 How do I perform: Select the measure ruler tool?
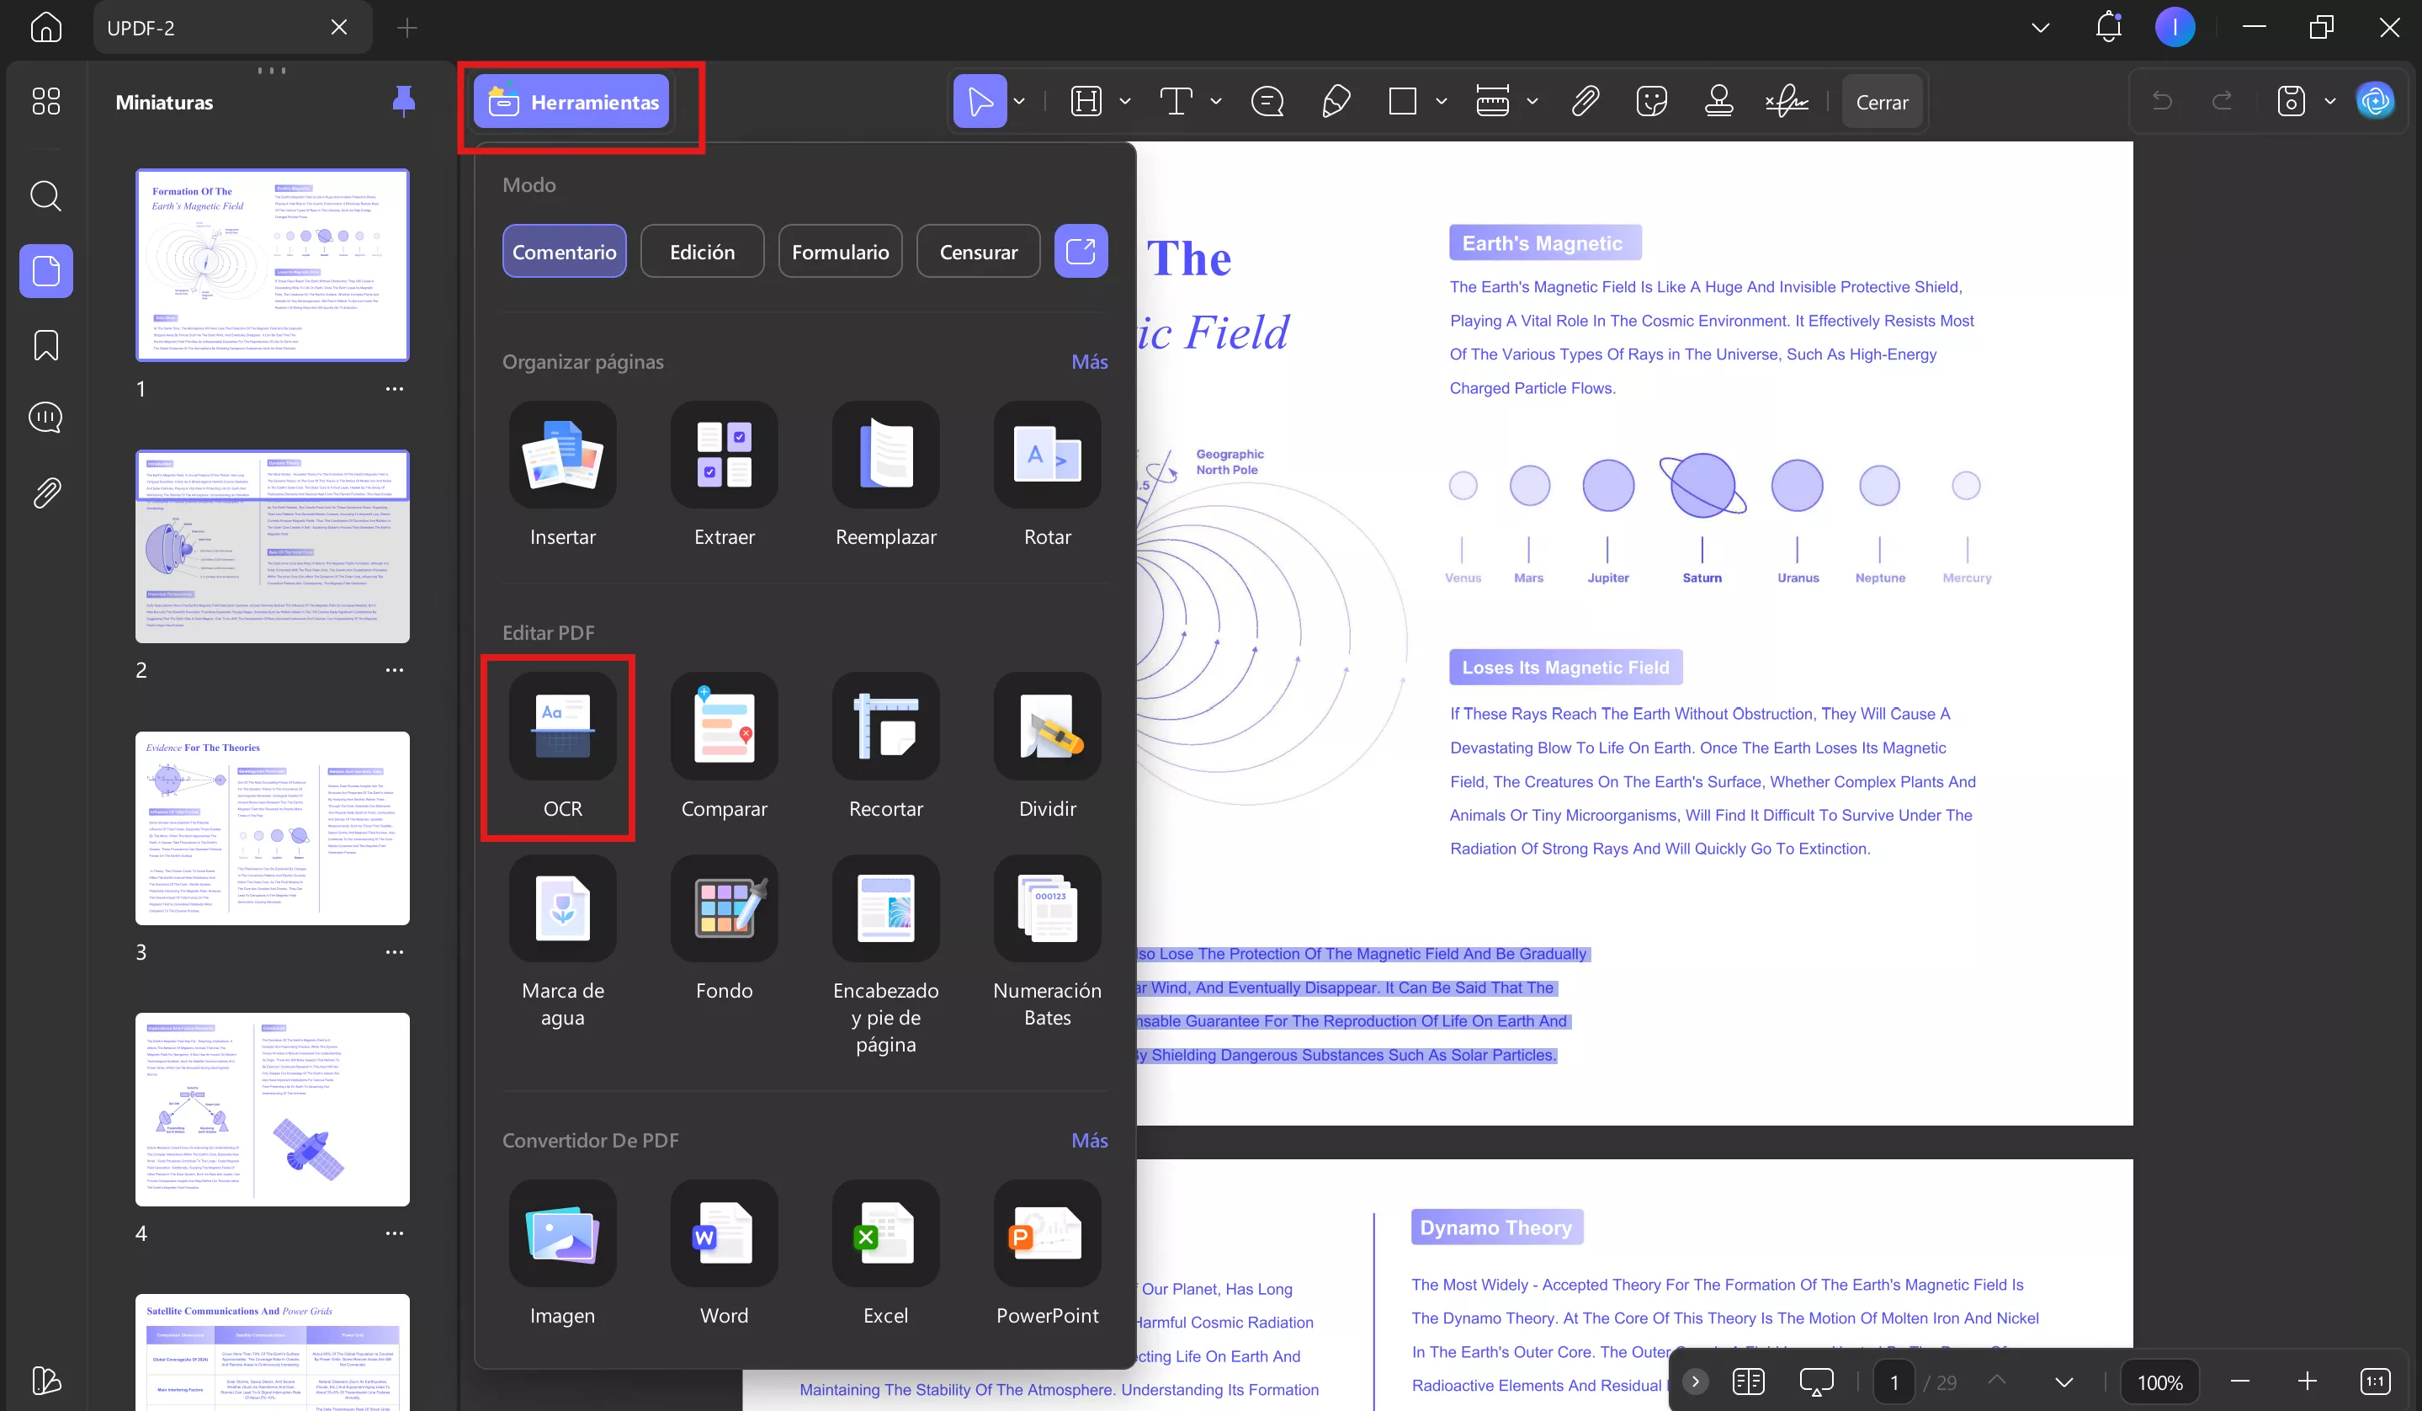(1491, 101)
